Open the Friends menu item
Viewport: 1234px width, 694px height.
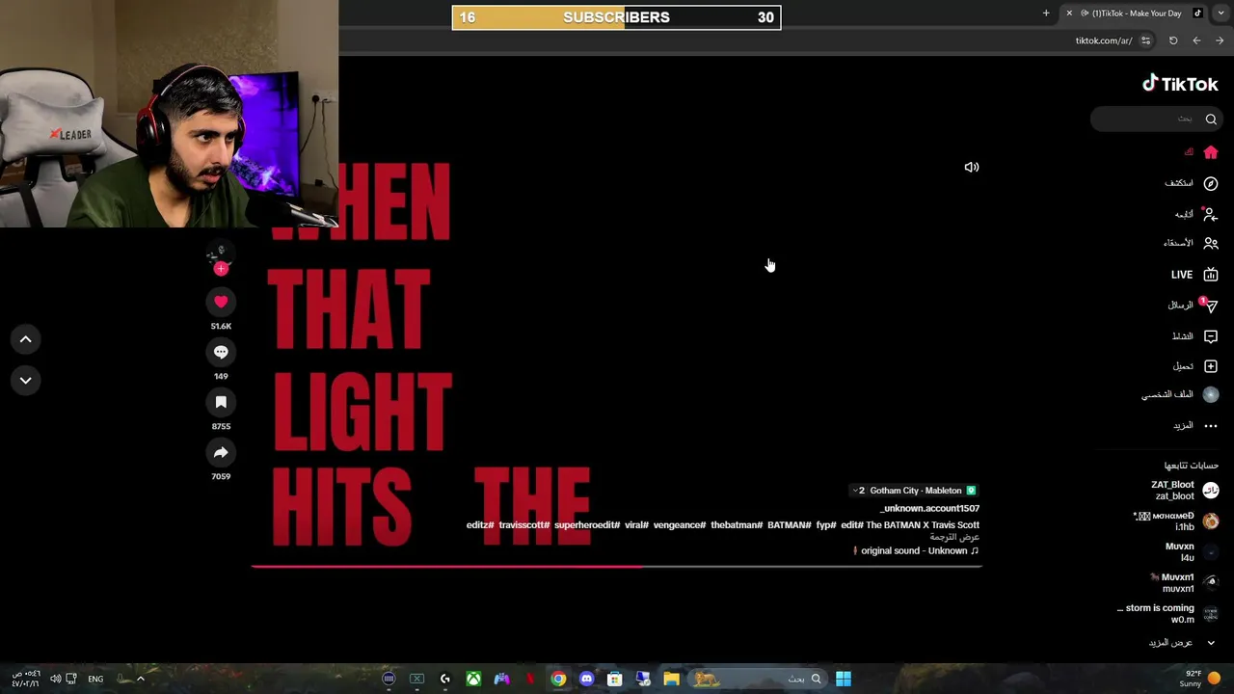click(x=1192, y=243)
